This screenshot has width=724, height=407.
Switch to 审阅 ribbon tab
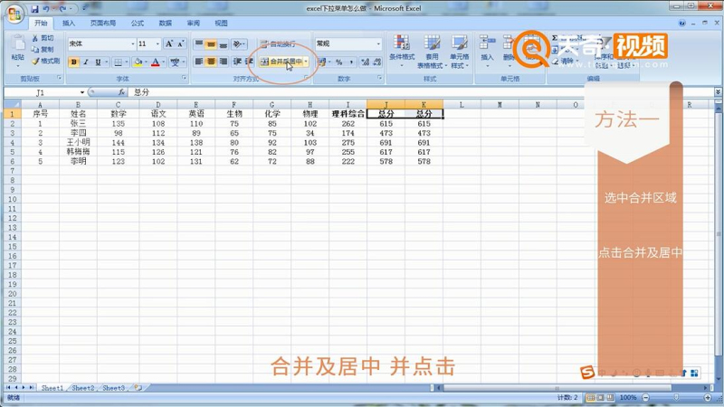[x=194, y=24]
